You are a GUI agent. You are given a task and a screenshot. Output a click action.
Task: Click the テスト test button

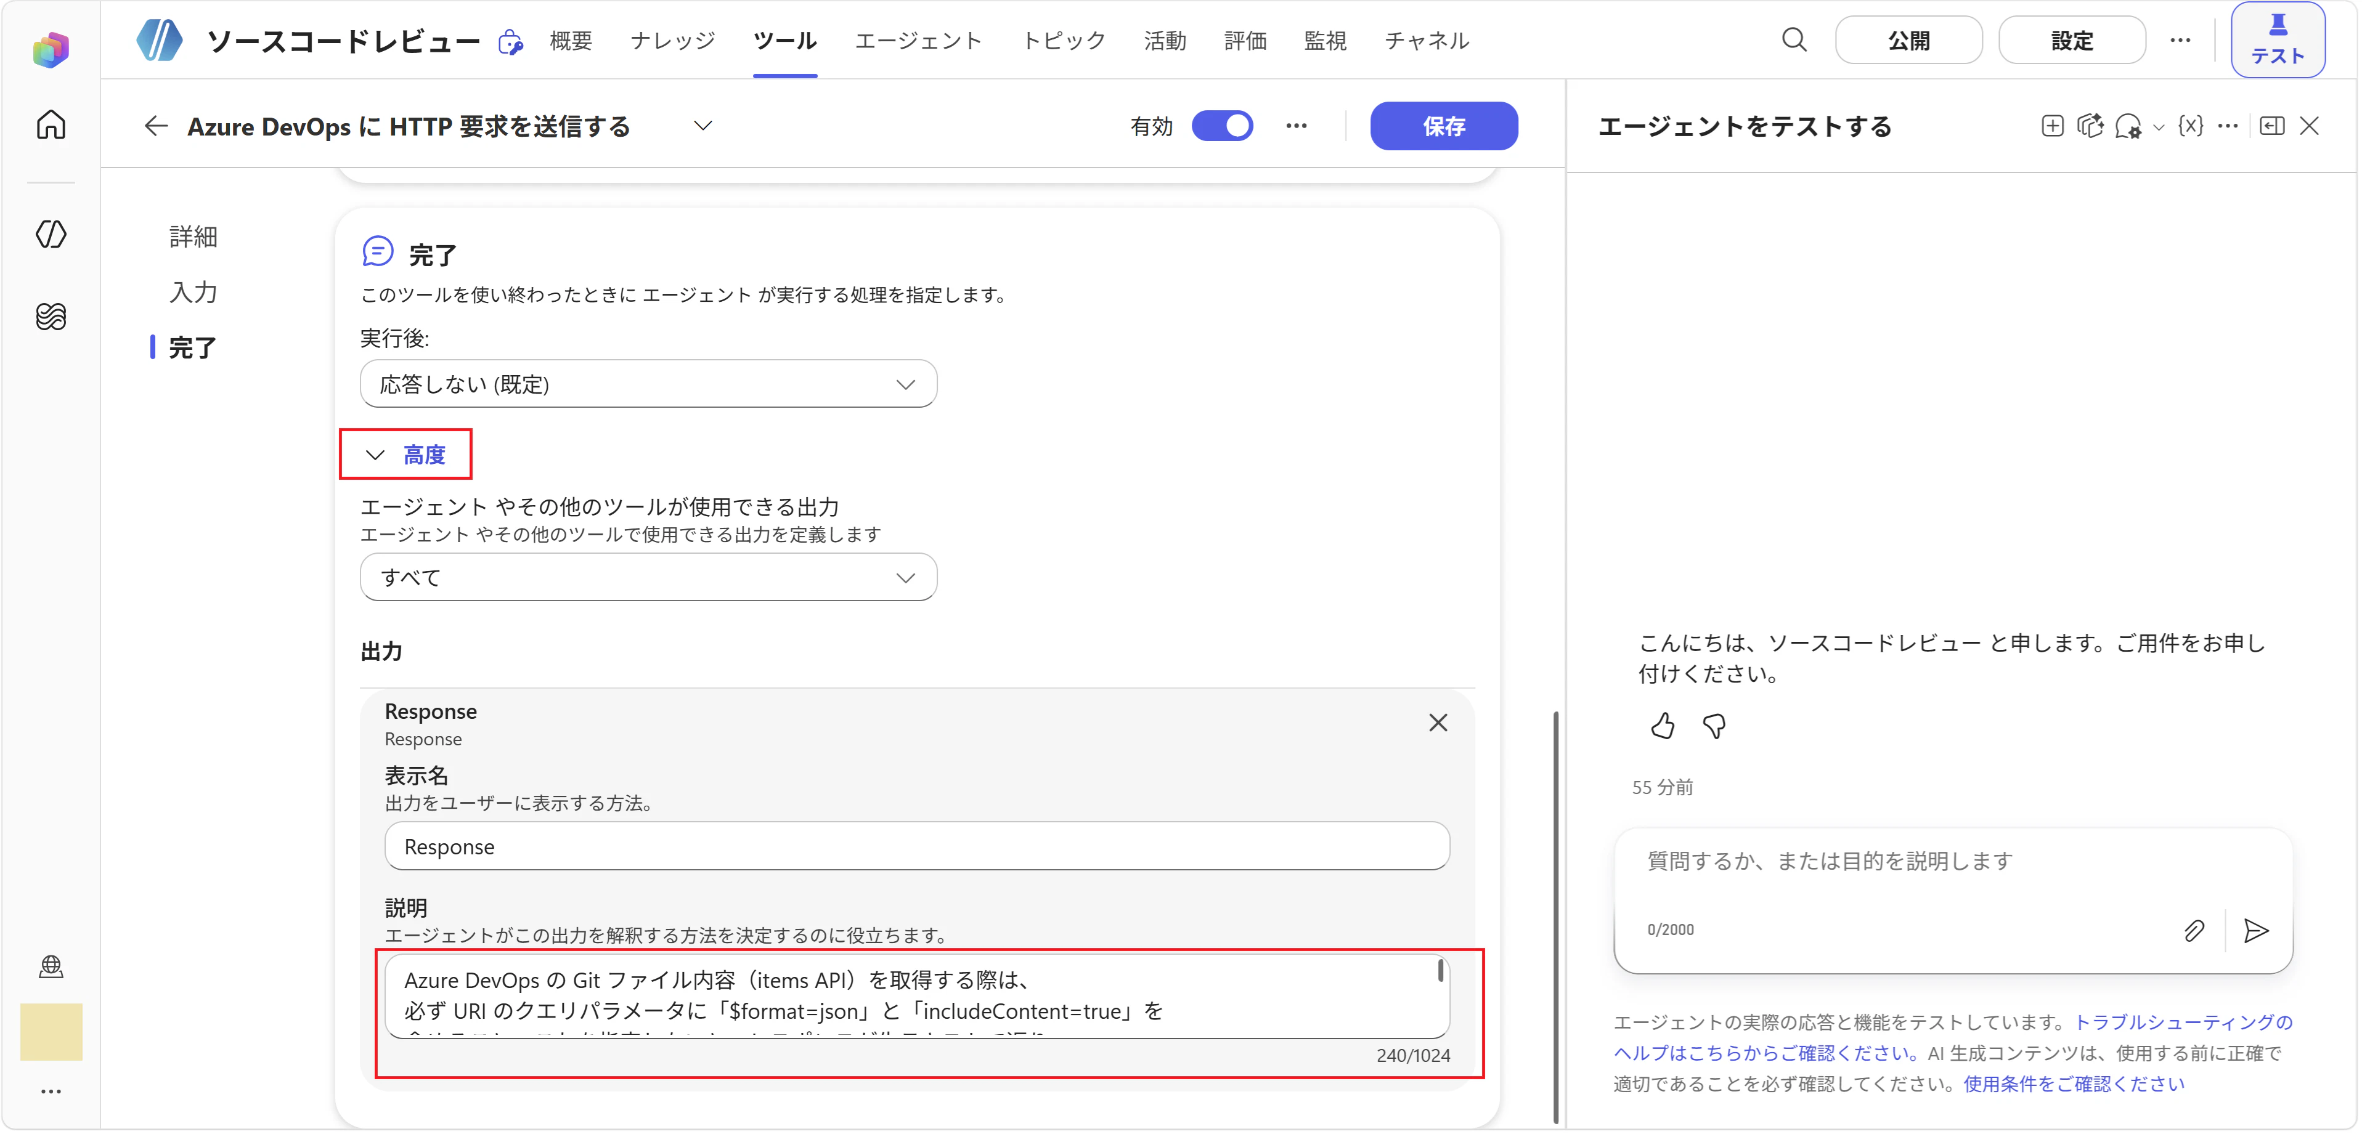(2278, 40)
